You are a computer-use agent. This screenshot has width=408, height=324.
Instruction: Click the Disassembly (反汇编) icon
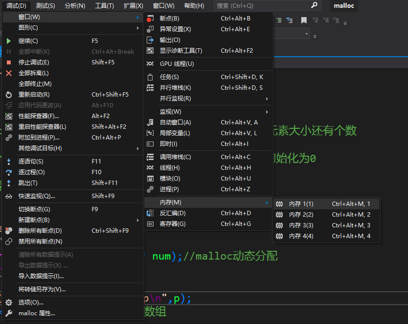(x=150, y=213)
